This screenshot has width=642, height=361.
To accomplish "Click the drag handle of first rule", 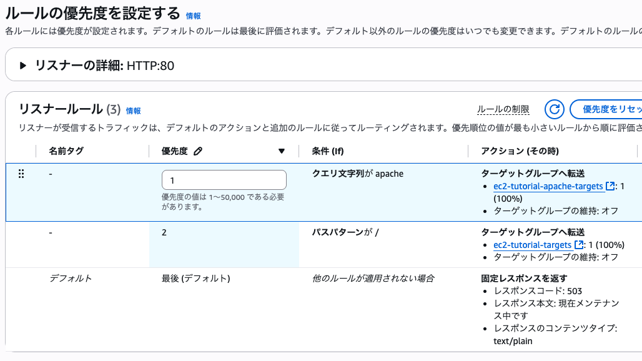I will point(21,174).
